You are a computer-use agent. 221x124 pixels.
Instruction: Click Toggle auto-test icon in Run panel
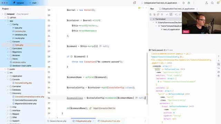point(158,14)
